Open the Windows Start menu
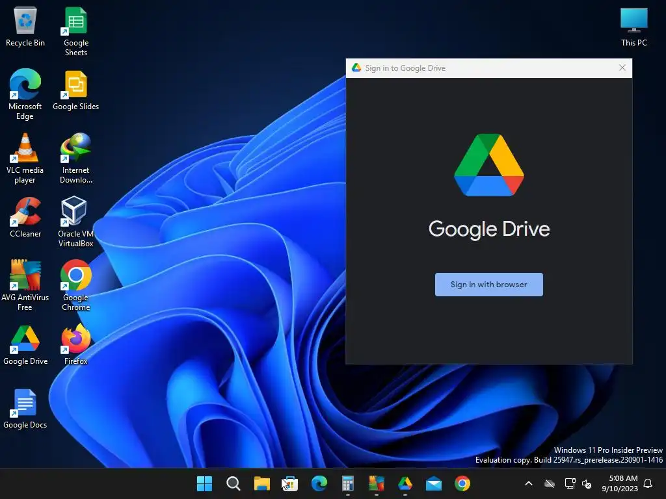The height and width of the screenshot is (499, 666). click(204, 483)
